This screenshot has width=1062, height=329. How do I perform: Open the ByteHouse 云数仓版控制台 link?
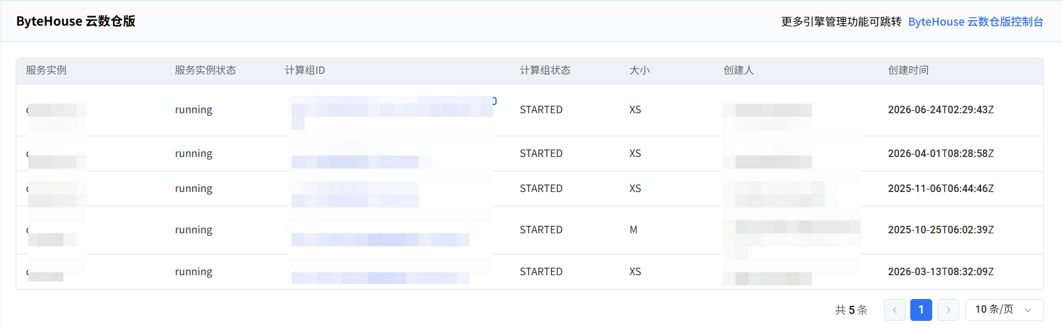(975, 22)
